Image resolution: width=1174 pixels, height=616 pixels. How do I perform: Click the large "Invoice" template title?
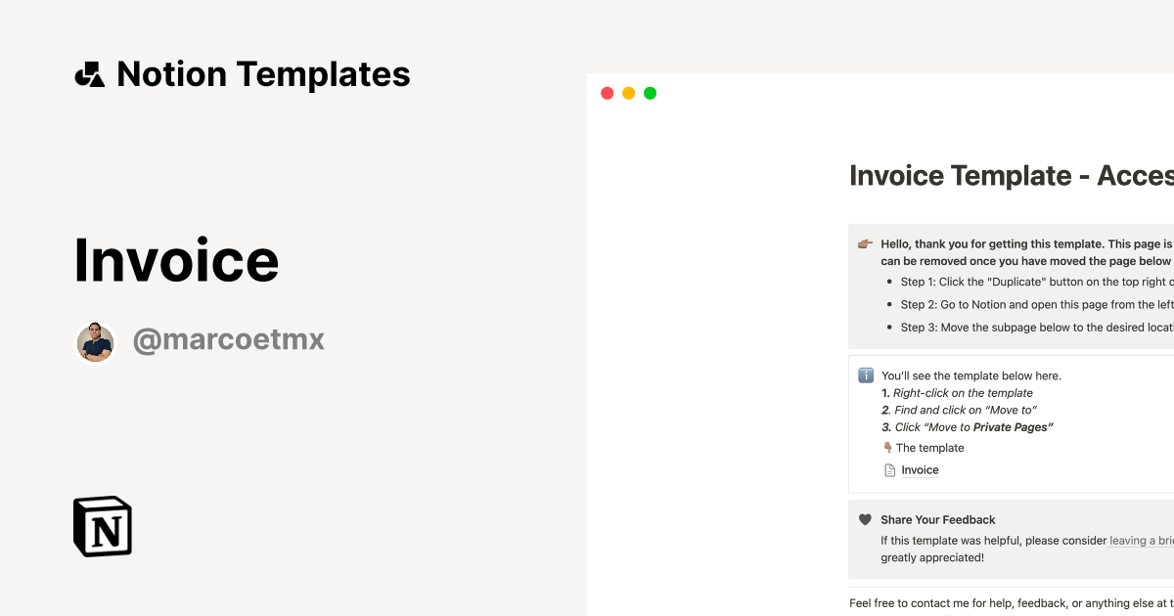tap(176, 260)
